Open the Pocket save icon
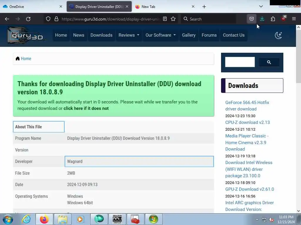The image size is (301, 225). coord(252,19)
